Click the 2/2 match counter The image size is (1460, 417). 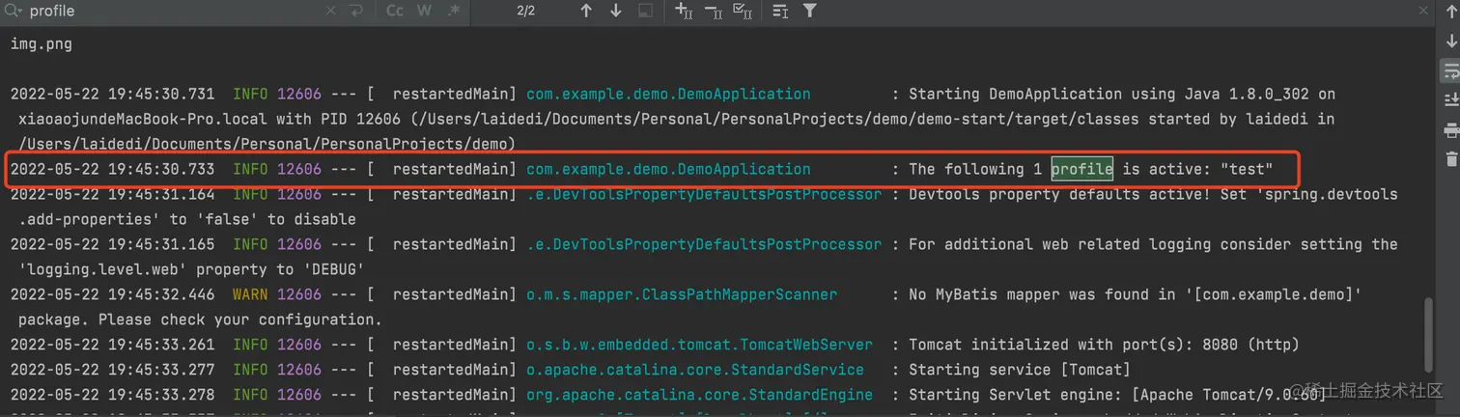tap(526, 11)
